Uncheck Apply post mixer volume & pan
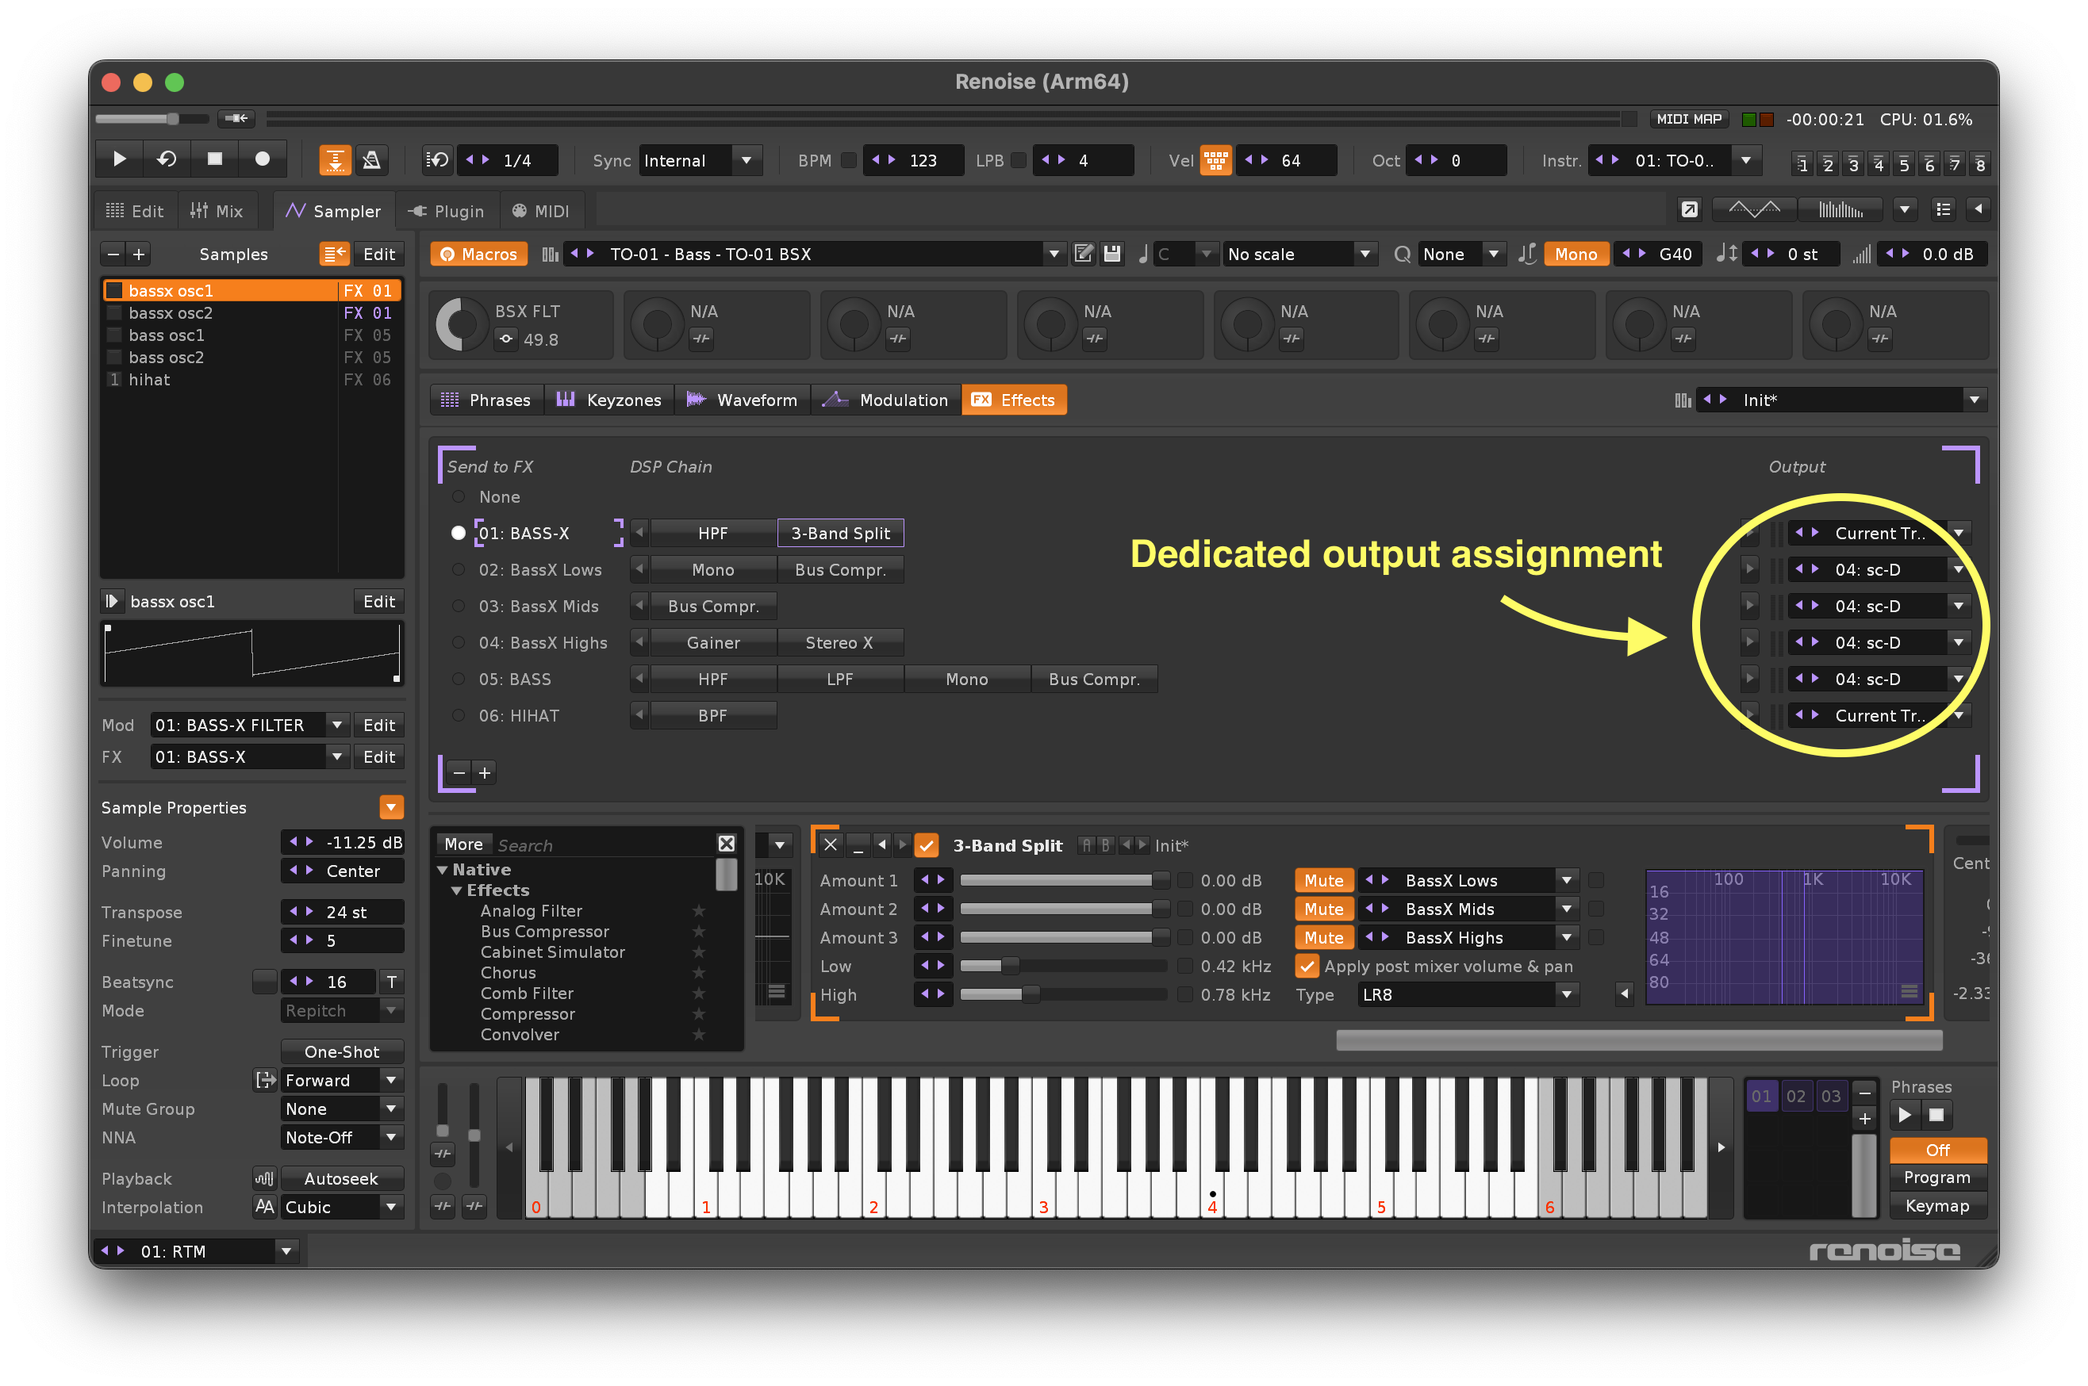This screenshot has height=1386, width=2088. 1307,965
